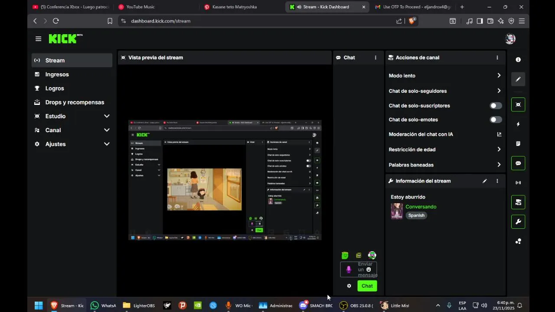
Task: Toggle Brave sidebar panel icon
Action: pyautogui.click(x=480, y=21)
